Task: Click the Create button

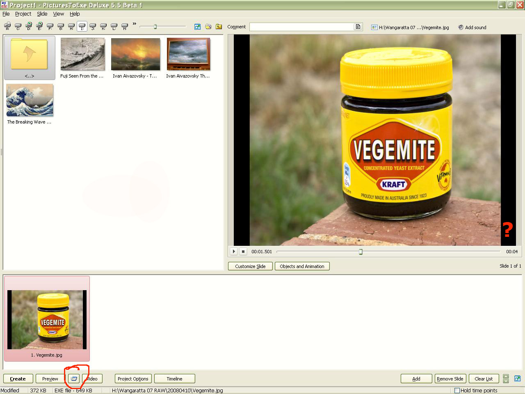Action: click(18, 379)
